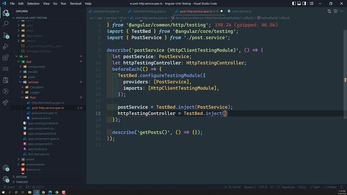Open editor more actions ellipsis
Screen dimensions: 347x195
coord(342,11)
